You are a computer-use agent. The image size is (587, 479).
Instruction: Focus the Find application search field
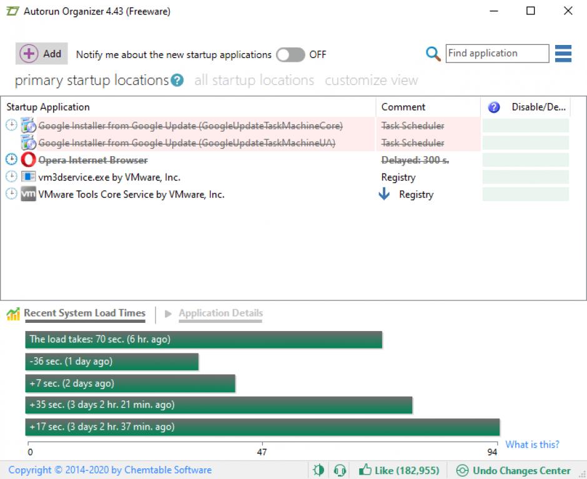497,54
